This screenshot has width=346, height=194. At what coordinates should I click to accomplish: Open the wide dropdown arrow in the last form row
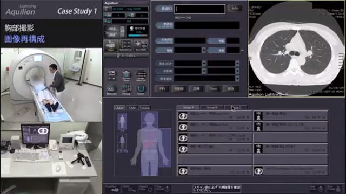[x=237, y=79]
